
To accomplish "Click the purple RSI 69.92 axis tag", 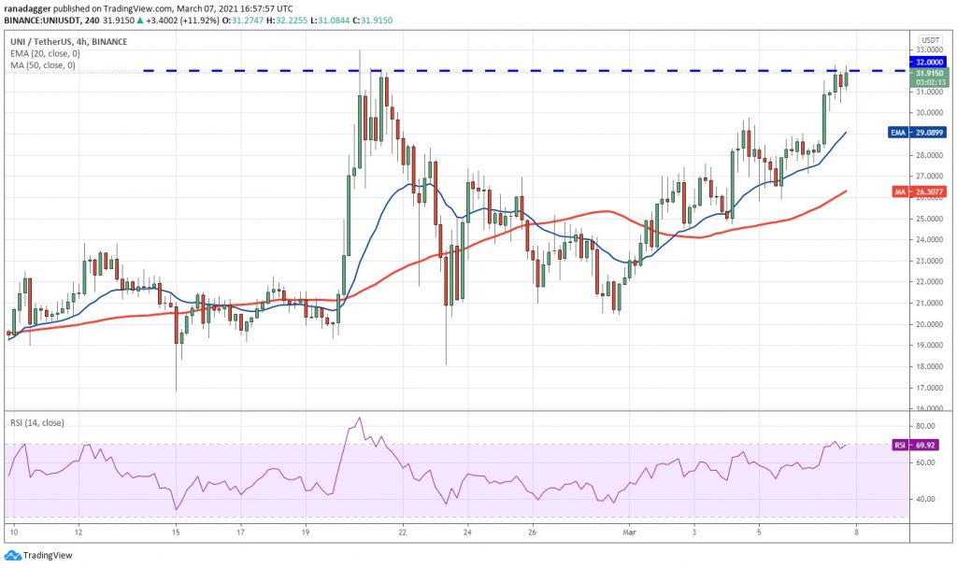I will pos(914,446).
